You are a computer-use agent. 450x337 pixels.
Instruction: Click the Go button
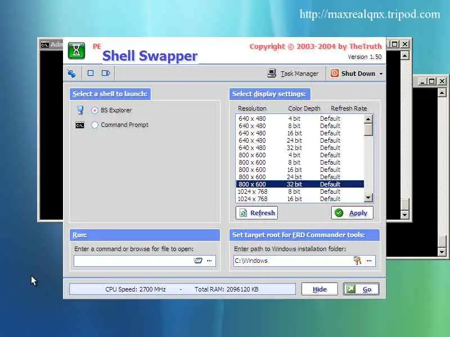tap(361, 289)
